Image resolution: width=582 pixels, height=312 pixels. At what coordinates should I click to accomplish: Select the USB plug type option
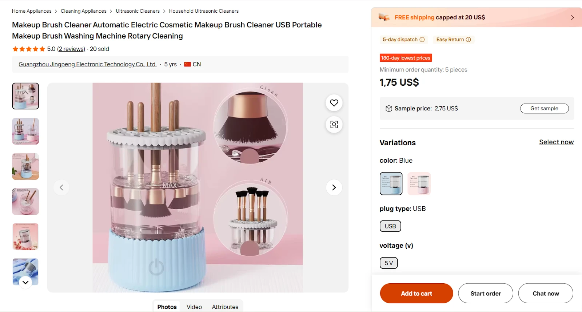click(390, 226)
